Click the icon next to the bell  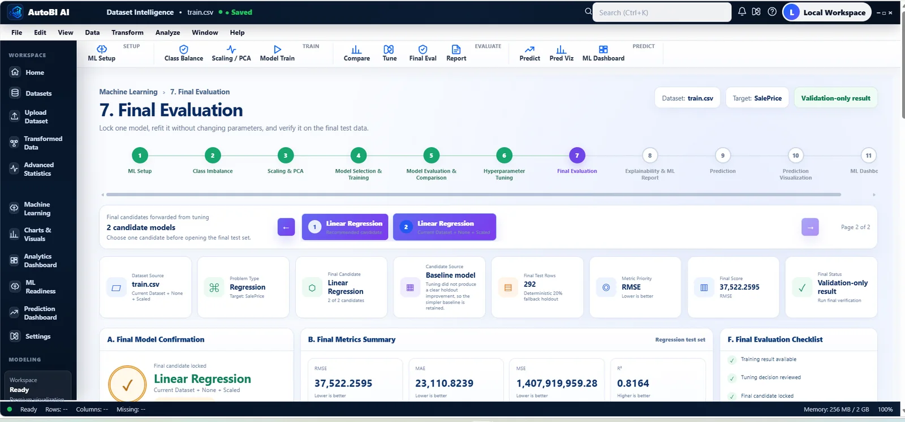click(x=756, y=11)
